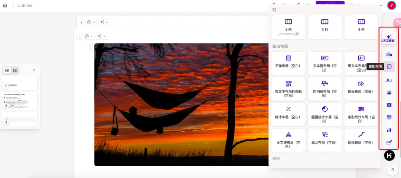This screenshot has width=401, height=178.
Task: Close the slide navigator panel
Action: click(34, 70)
